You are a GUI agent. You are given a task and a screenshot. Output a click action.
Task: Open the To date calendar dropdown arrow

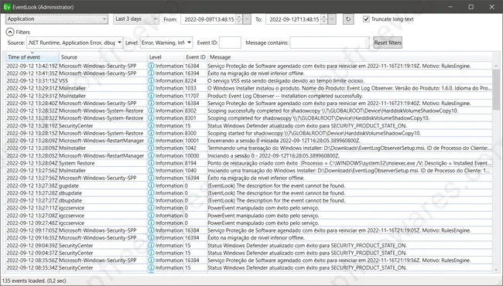coord(332,19)
